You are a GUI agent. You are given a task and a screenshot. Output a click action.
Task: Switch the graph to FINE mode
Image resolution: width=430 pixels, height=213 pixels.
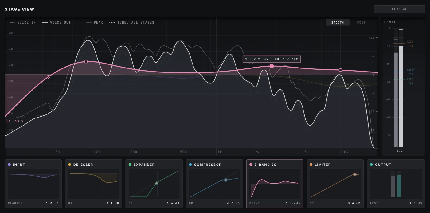coord(361,23)
